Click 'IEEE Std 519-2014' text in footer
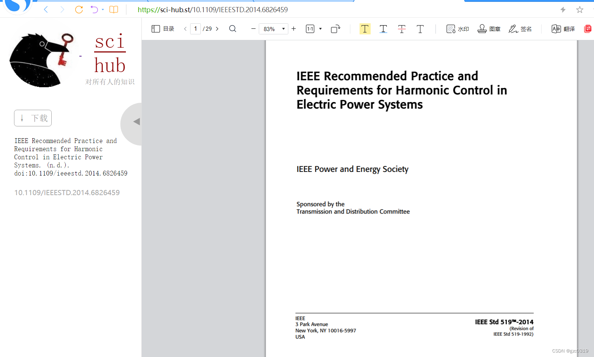 click(x=504, y=322)
